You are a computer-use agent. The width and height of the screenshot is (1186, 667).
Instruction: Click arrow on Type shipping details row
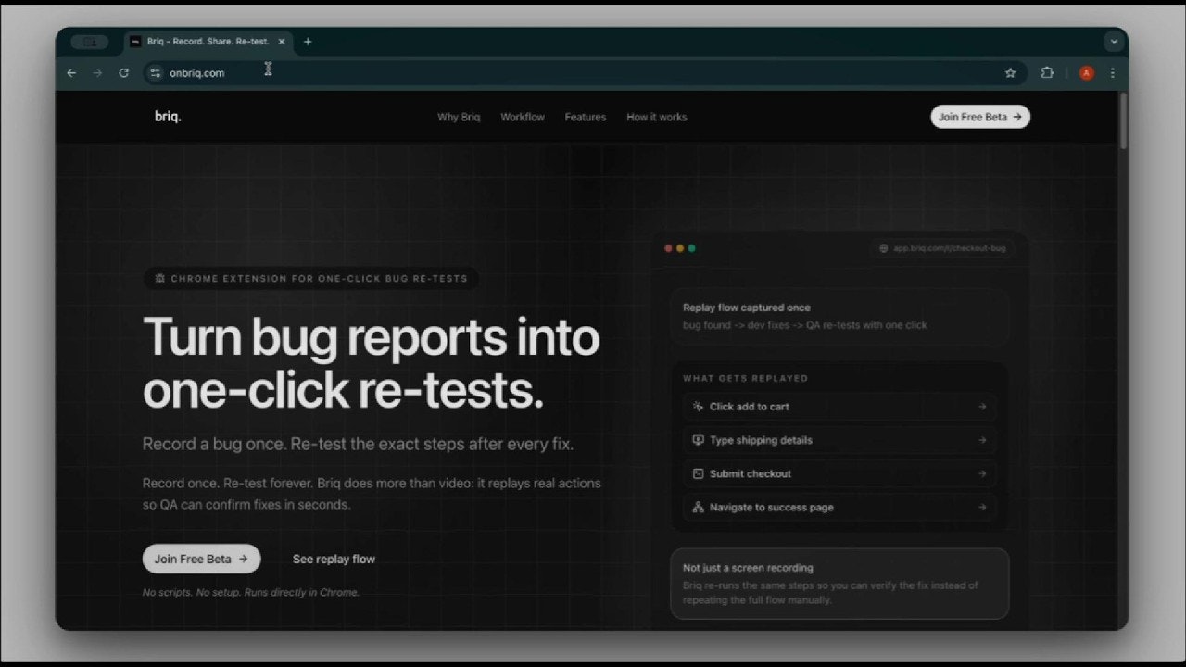[982, 440]
